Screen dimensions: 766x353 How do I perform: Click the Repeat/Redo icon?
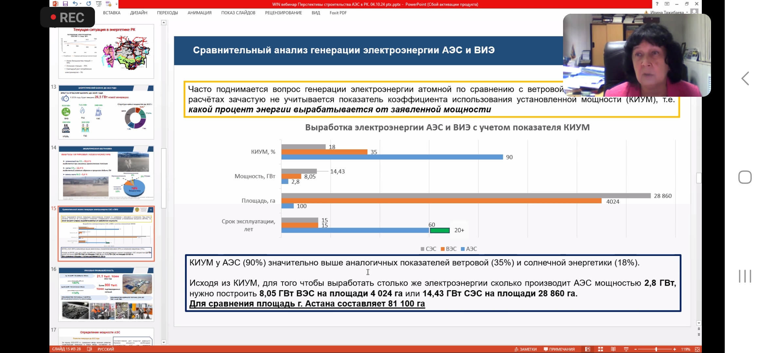(88, 4)
